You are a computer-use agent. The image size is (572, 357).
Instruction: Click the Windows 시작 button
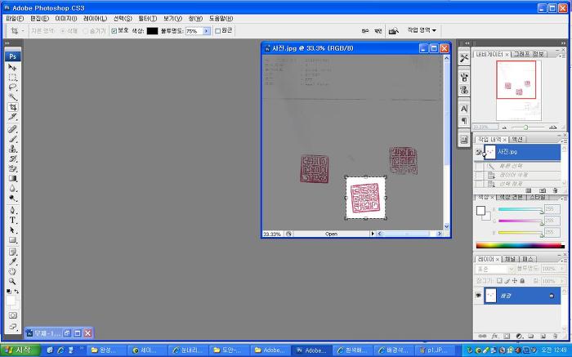18,350
